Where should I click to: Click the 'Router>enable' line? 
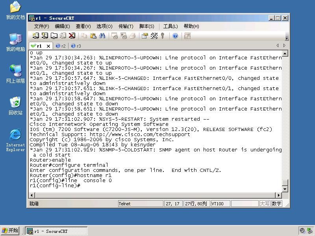coord(50,160)
